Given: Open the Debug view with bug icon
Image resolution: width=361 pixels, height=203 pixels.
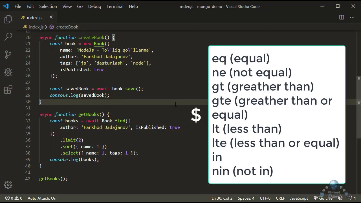Looking at the screenshot, I should [x=8, y=72].
